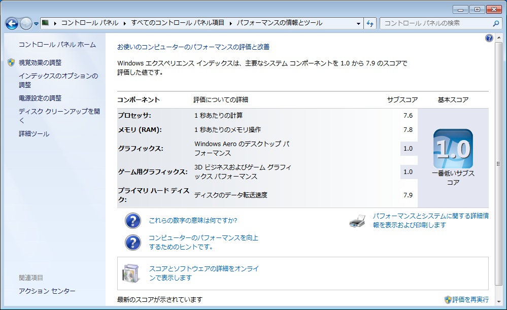The height and width of the screenshot is (310, 507).
Task: Minimize the window
Action: 460,9
